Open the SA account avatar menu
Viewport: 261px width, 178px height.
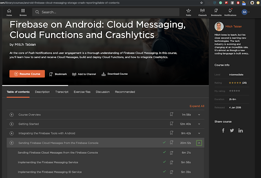246,12
